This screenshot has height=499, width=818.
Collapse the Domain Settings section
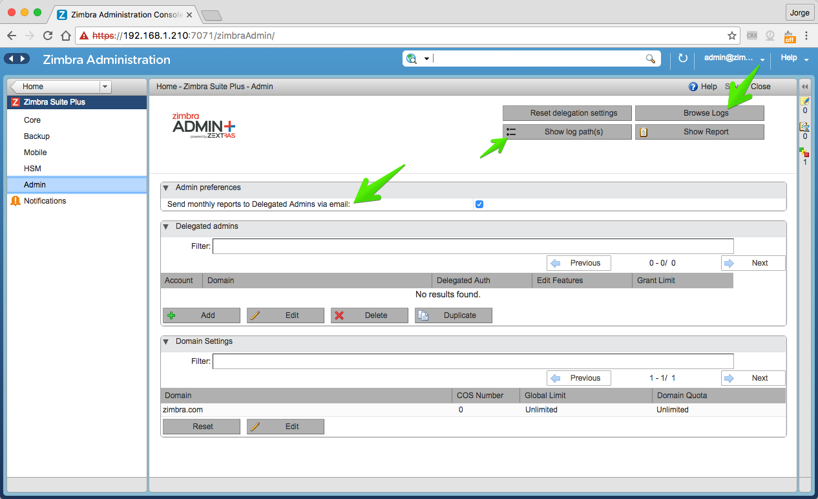[166, 342]
